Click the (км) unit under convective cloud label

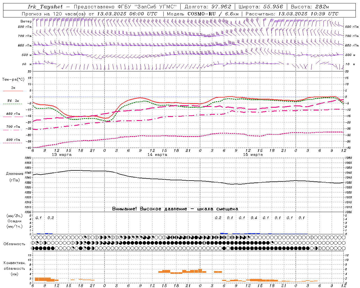tap(15, 274)
